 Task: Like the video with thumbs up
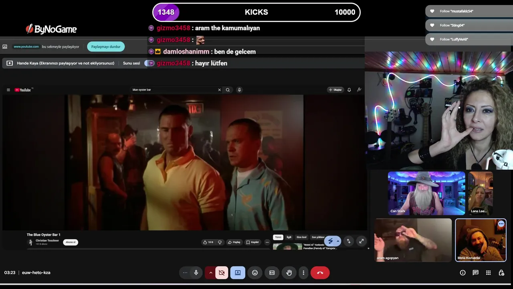coord(208,242)
